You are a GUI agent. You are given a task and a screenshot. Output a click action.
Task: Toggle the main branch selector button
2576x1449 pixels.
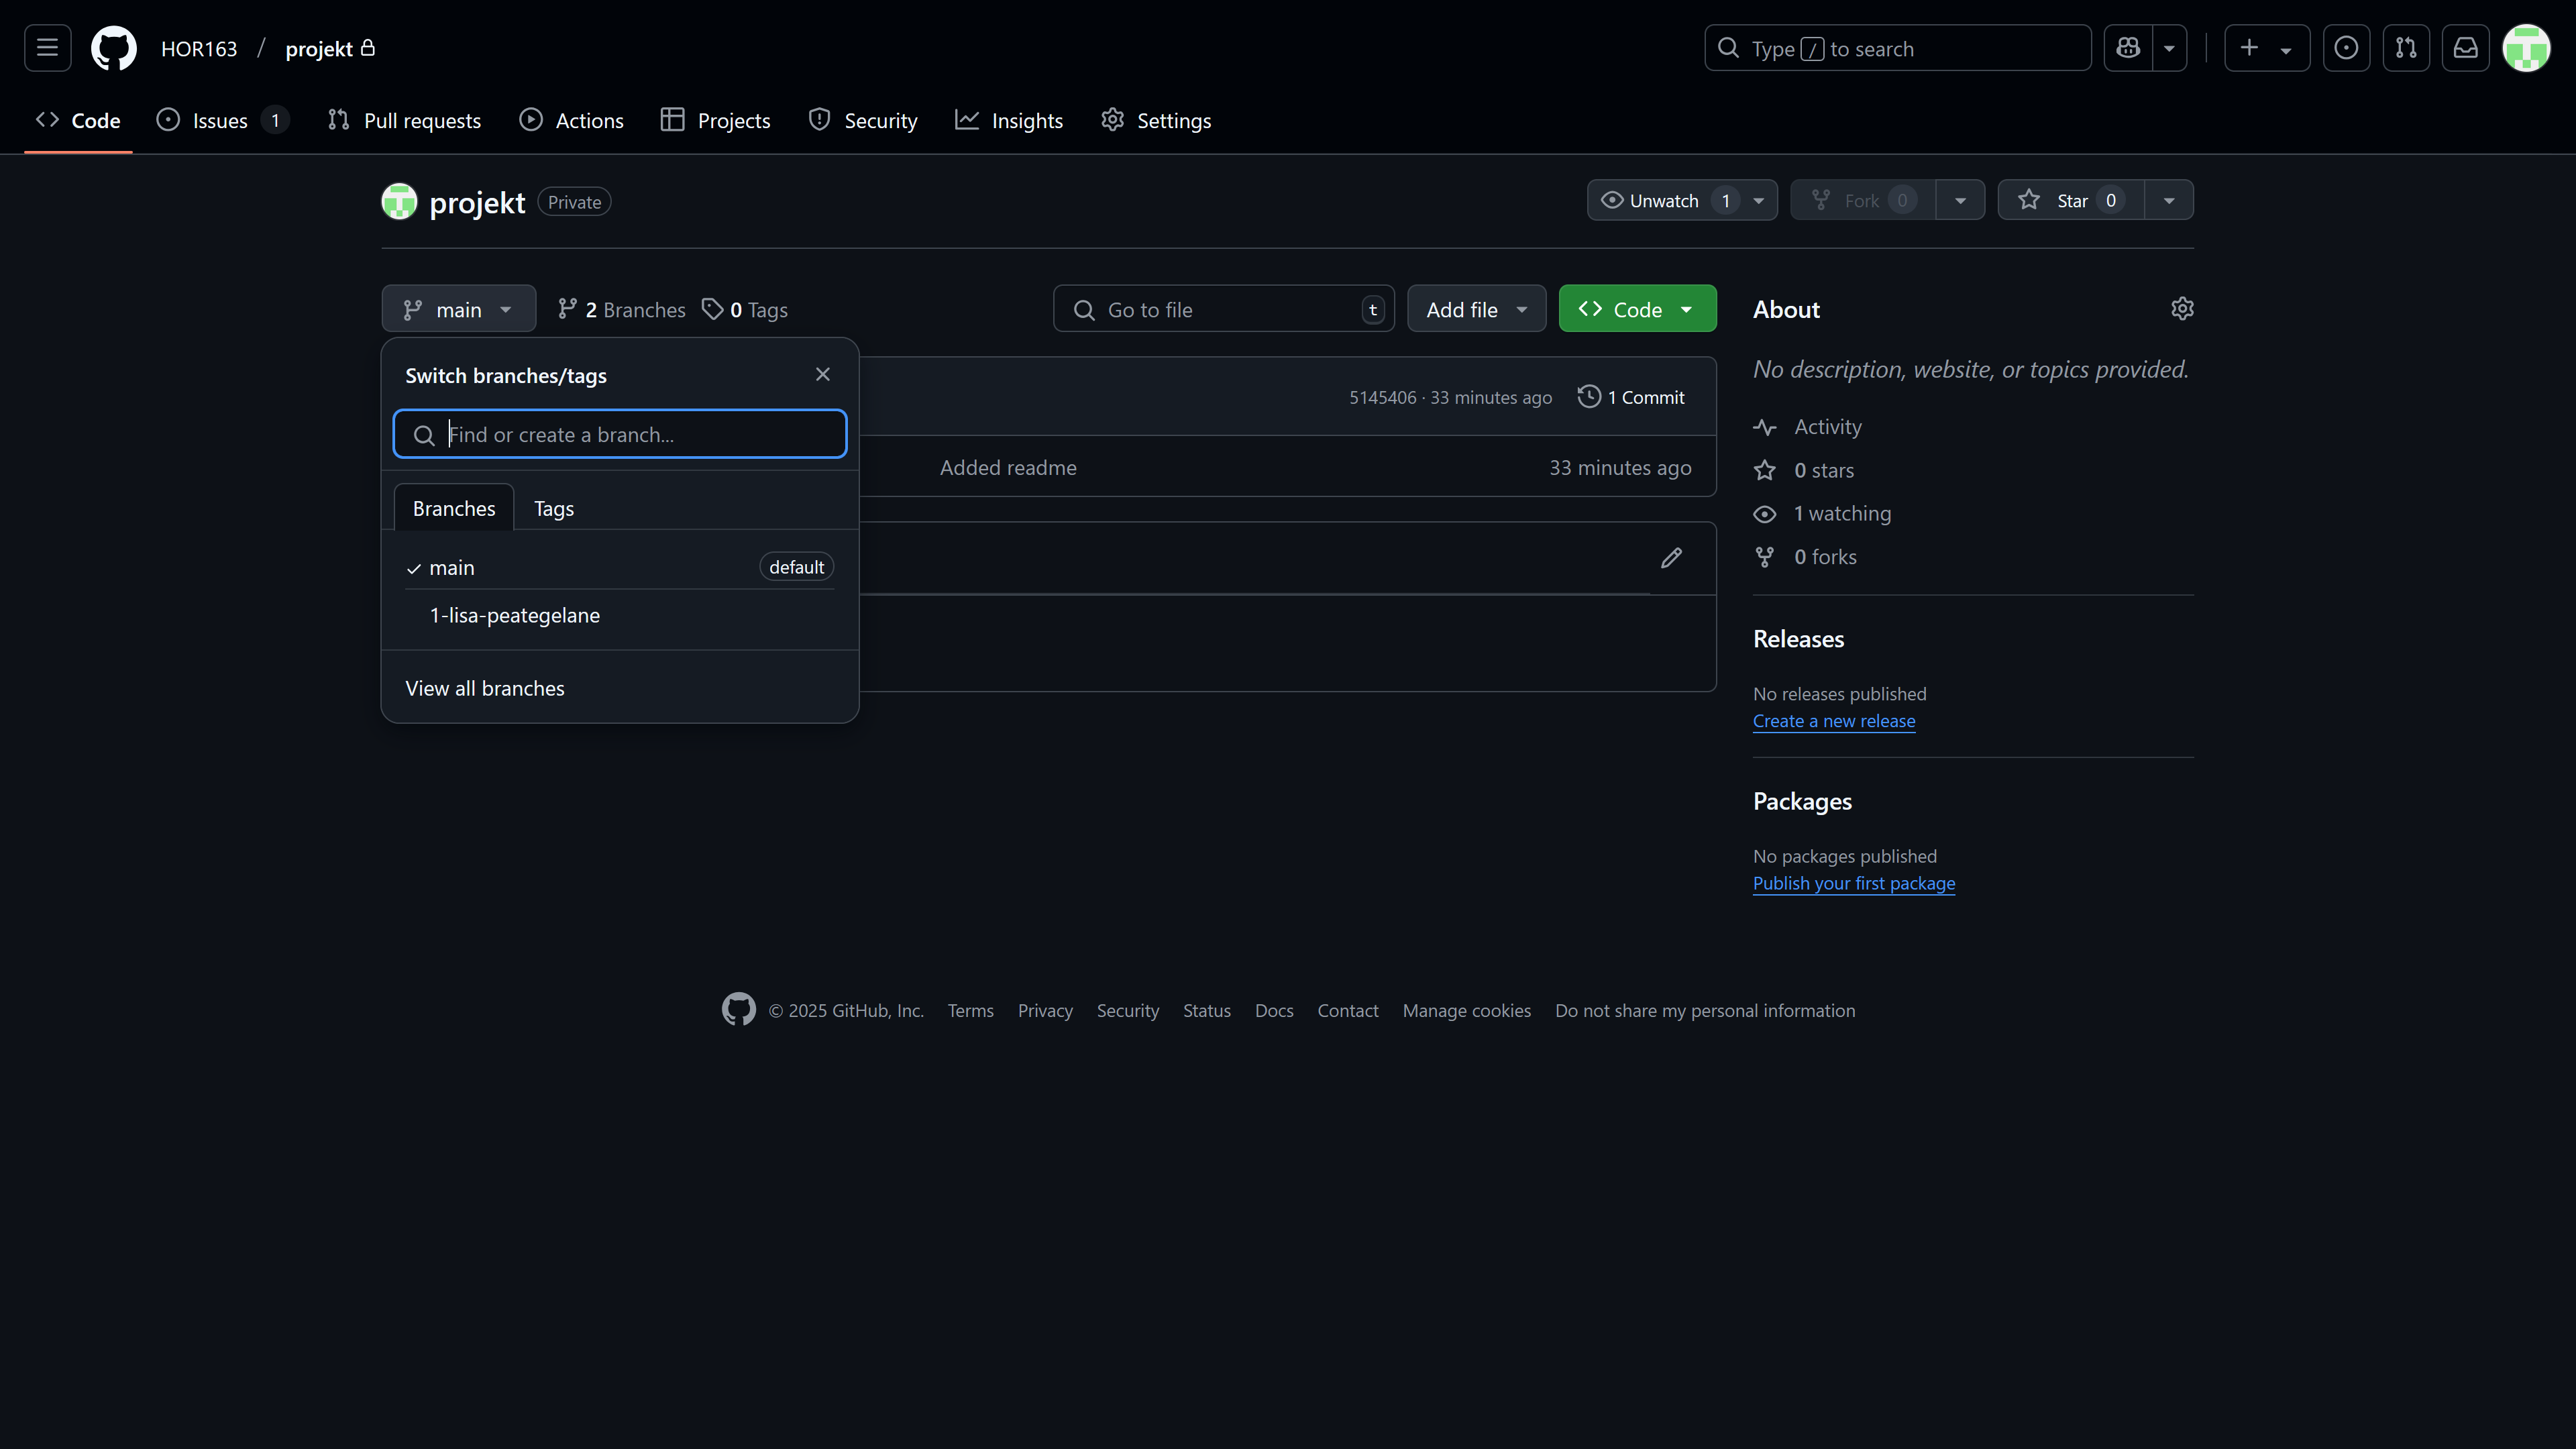[458, 309]
